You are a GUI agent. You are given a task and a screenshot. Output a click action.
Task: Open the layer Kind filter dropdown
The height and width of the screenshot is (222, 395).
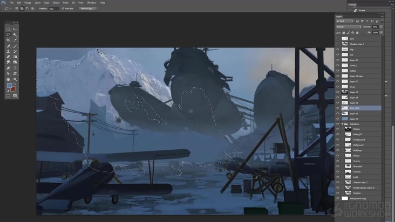tap(345, 21)
